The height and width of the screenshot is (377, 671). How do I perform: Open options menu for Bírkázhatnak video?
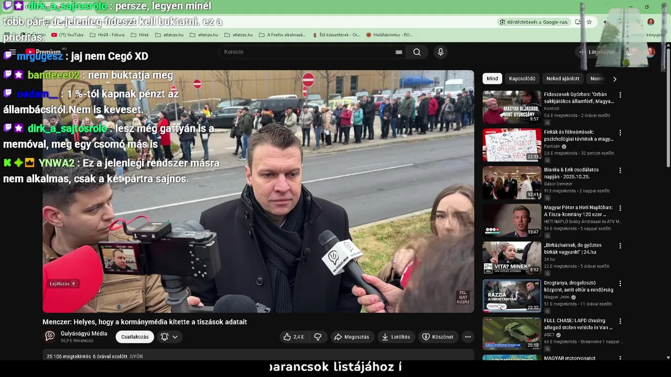620,246
